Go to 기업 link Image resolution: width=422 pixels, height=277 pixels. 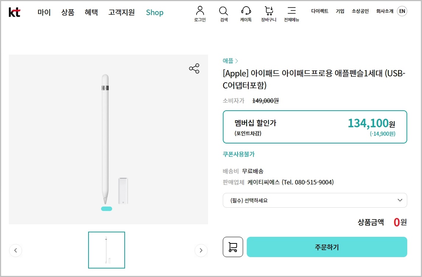pos(340,11)
